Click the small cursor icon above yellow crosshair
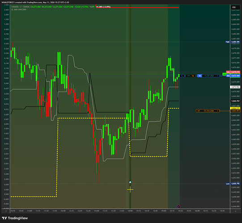This screenshot has height=223, width=242. [130, 182]
